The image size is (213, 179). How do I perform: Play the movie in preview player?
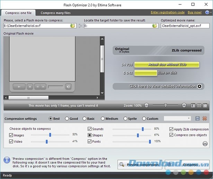19,87
